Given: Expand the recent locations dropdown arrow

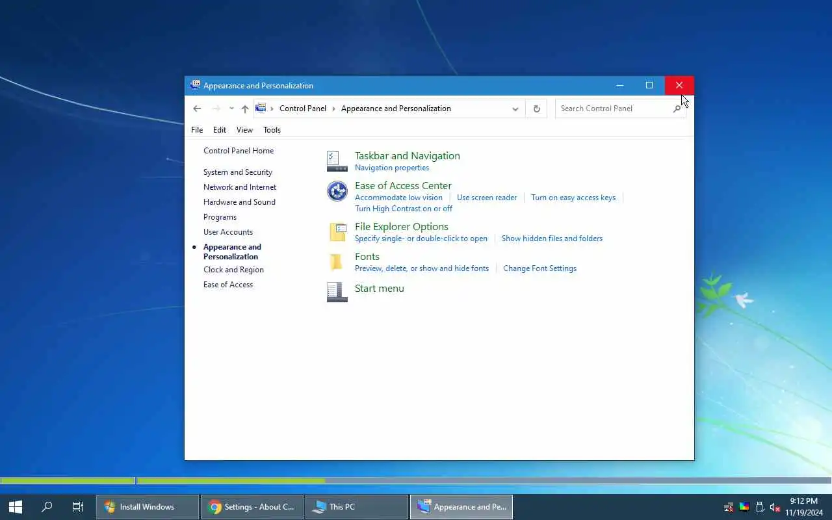Looking at the screenshot, I should tap(231, 109).
